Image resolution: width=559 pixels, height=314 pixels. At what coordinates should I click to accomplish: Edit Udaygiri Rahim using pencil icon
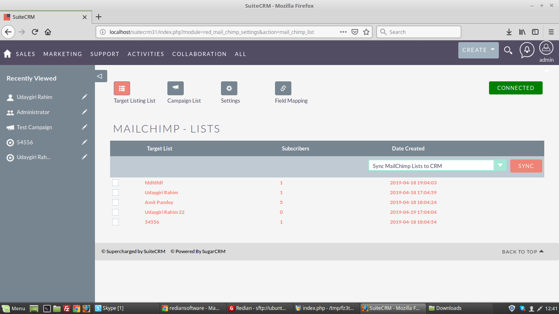84,97
